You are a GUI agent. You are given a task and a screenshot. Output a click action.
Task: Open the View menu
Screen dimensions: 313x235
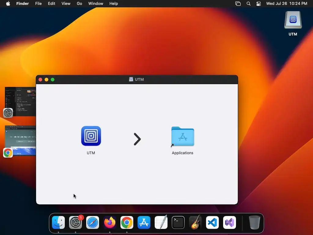(66, 4)
